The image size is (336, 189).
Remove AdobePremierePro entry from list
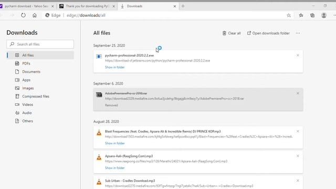tap(298, 93)
